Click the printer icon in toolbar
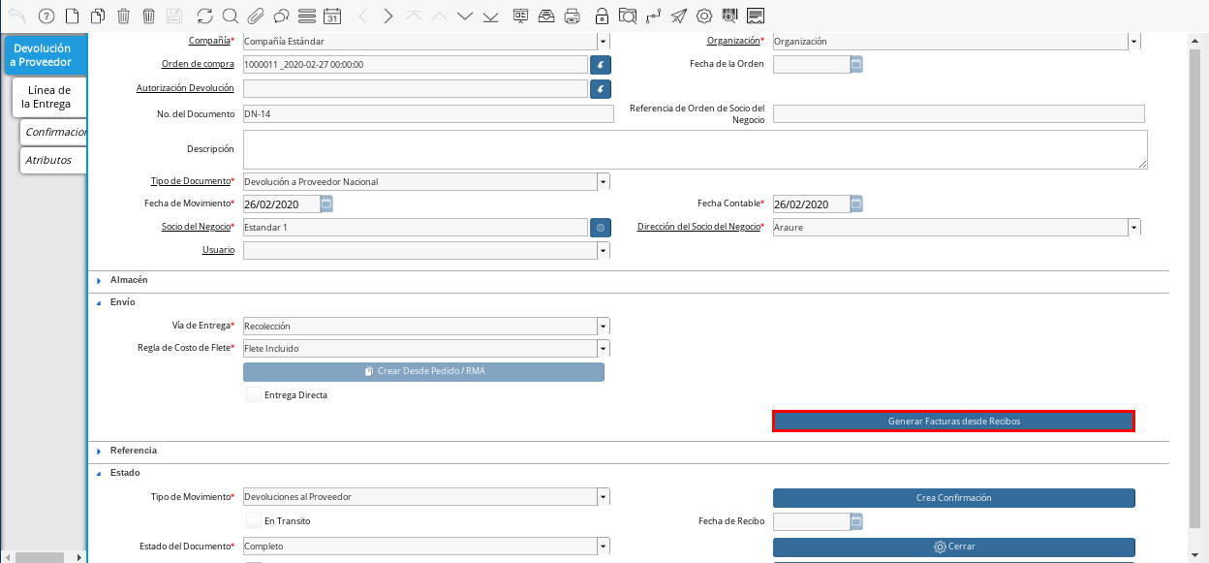Image resolution: width=1209 pixels, height=563 pixels. 573,16
